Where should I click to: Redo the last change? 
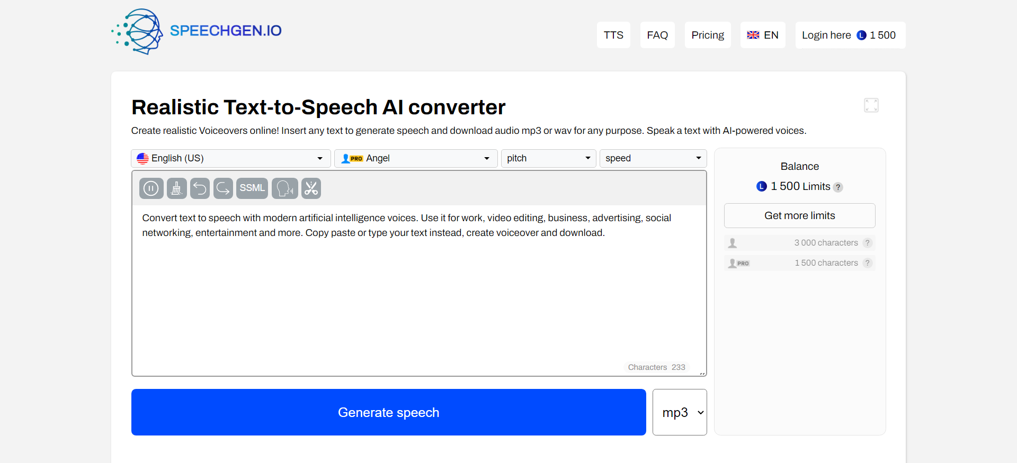point(223,188)
